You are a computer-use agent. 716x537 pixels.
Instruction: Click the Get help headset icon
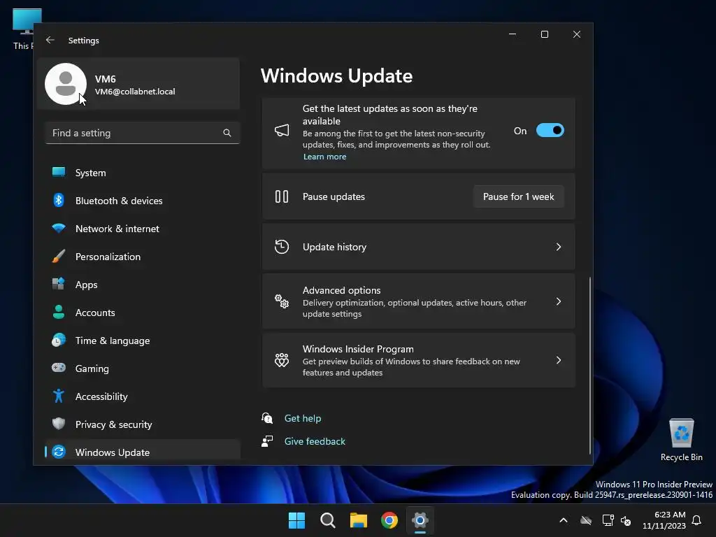267,418
